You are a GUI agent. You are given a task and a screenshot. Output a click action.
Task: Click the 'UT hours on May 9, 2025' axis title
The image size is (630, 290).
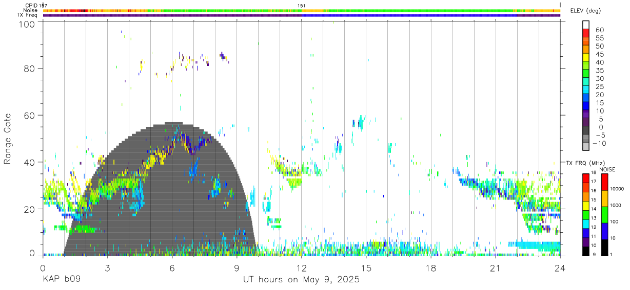point(301,280)
